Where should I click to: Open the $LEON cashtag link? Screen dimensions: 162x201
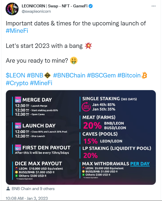pos(15,75)
